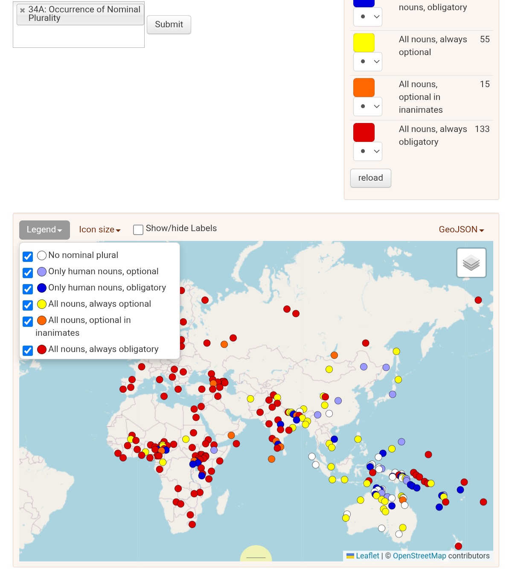Uncheck All nouns, always optional layer
Viewport: 512px width, 569px height.
28,305
